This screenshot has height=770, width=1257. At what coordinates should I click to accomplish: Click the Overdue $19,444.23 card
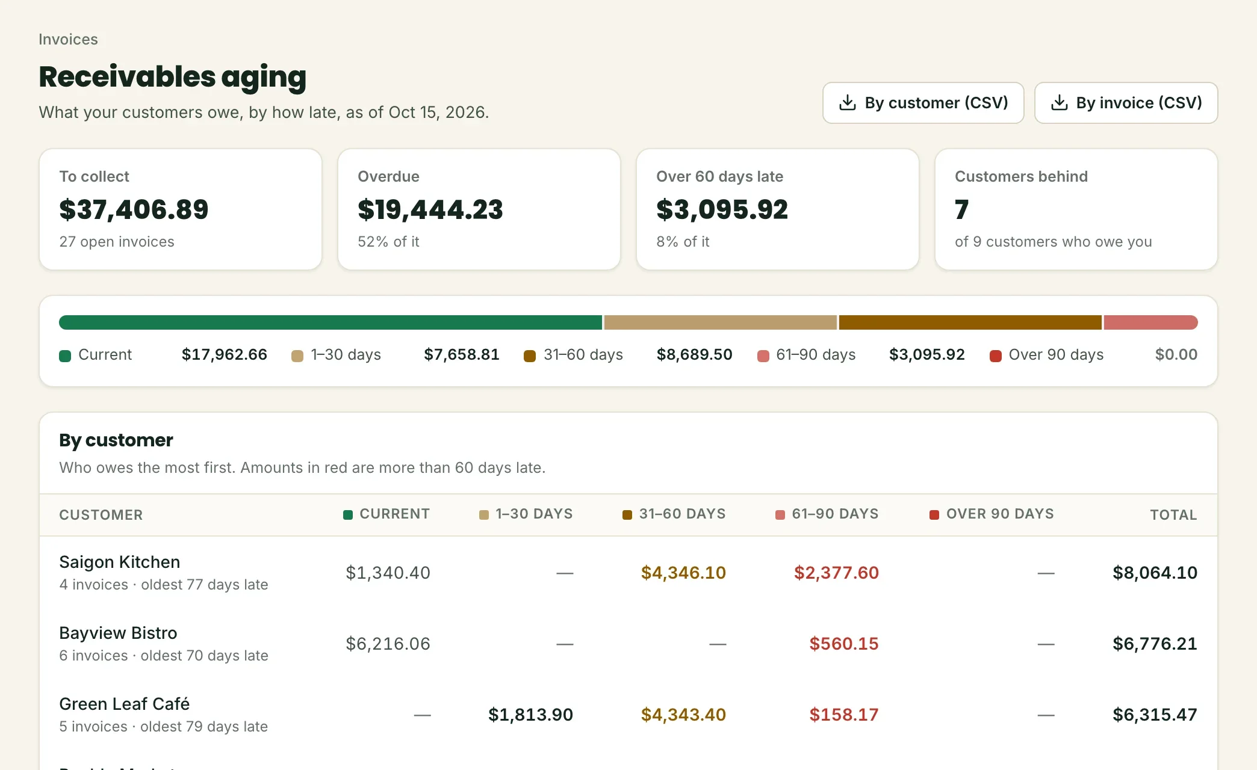(x=479, y=209)
